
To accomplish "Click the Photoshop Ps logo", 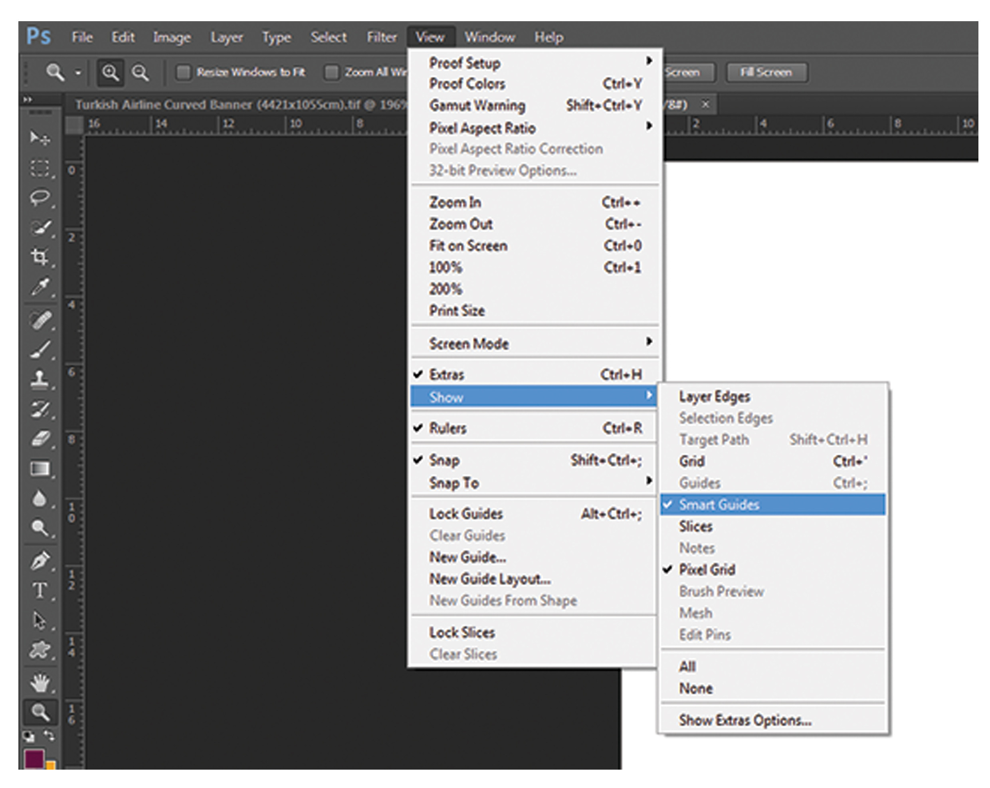I will [x=39, y=36].
